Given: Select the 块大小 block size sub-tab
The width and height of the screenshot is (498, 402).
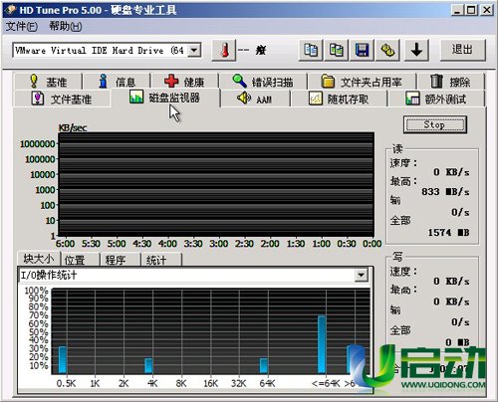Looking at the screenshot, I should pyautogui.click(x=39, y=259).
